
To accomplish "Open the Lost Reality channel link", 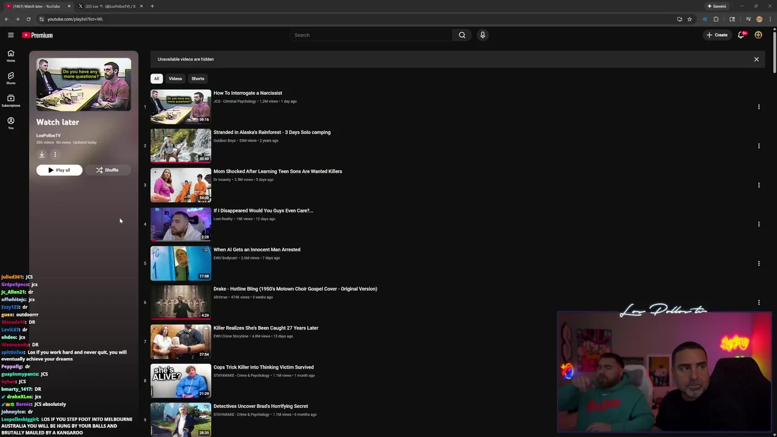I will point(223,218).
